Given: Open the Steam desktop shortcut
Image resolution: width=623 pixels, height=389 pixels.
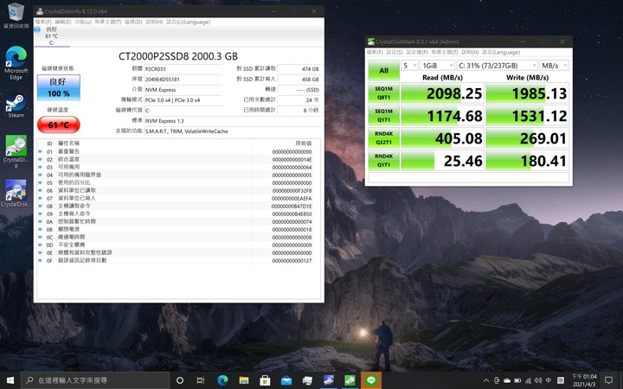Looking at the screenshot, I should [16, 105].
